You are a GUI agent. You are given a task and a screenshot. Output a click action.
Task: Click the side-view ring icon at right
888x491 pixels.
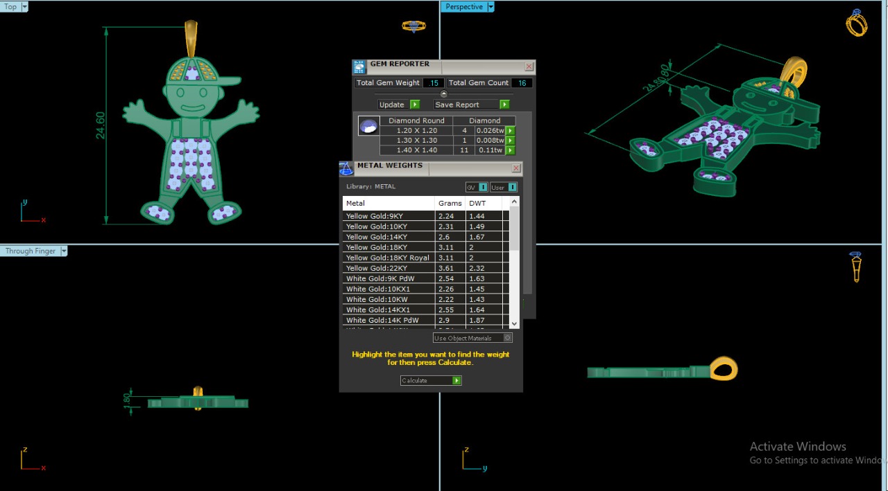pyautogui.click(x=855, y=267)
